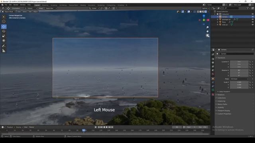
Task: Open viewport Select menu button
Action: point(25,12)
